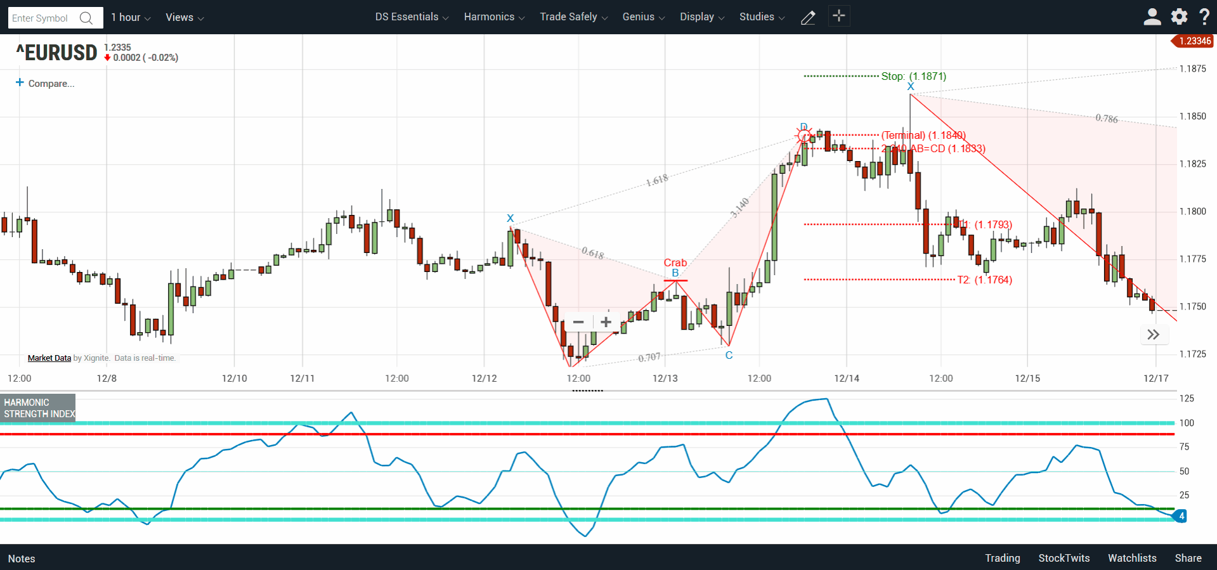Open the StockTwits tab
Screen dimensions: 1217x570
[1064, 558]
